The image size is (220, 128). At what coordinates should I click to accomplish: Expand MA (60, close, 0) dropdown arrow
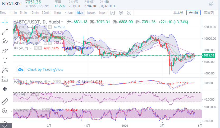click(40, 43)
